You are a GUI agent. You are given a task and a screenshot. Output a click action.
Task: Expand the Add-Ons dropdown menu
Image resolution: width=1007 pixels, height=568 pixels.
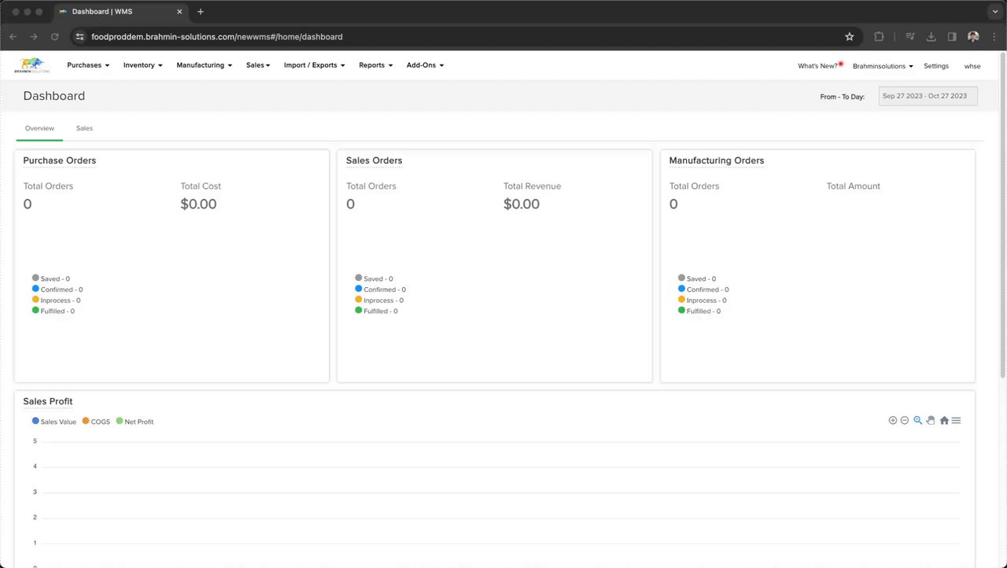coord(425,65)
